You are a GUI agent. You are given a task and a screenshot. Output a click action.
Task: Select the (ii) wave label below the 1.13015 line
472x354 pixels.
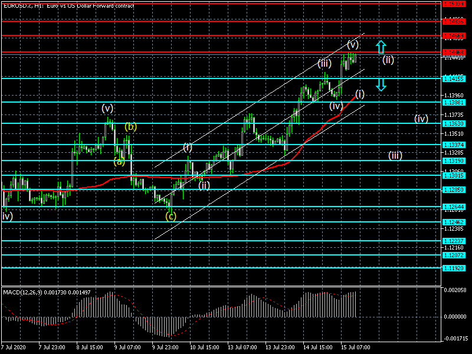(204, 185)
